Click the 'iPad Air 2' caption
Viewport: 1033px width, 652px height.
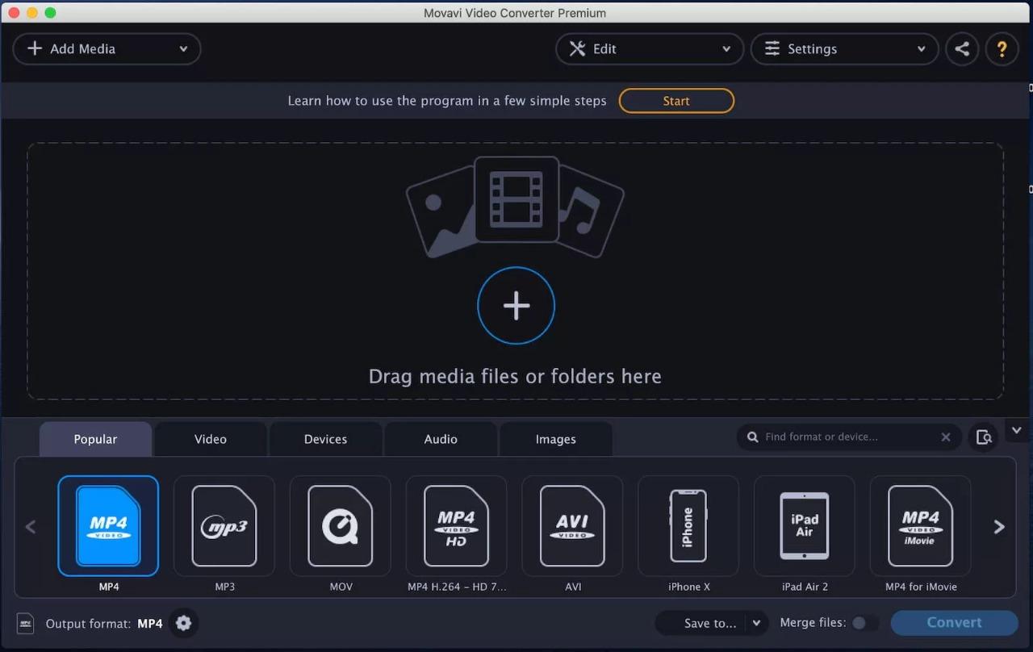click(x=805, y=587)
